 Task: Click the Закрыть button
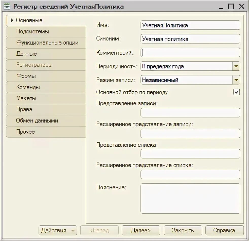[x=183, y=230]
